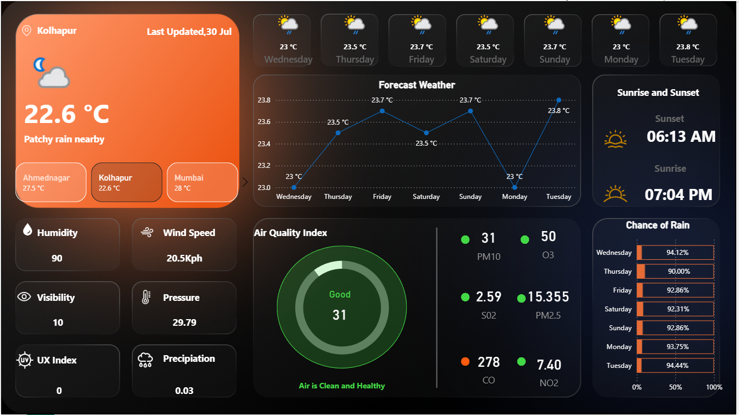This screenshot has width=739, height=415.
Task: Click the UX Index icon
Action: [x=25, y=360]
